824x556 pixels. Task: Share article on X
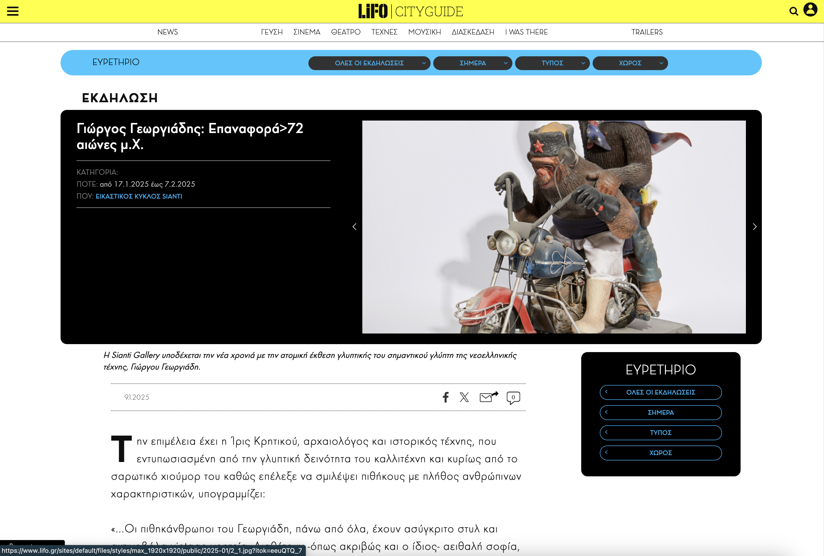click(464, 397)
